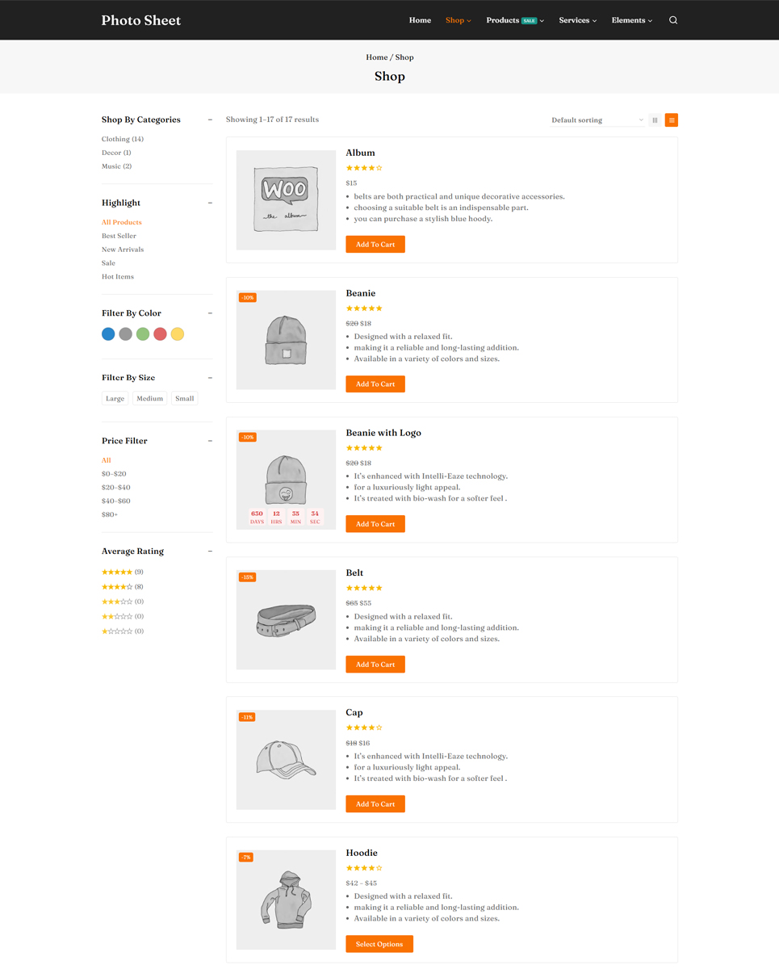Collapse the Price Filter section
The height and width of the screenshot is (969, 779).
point(210,441)
